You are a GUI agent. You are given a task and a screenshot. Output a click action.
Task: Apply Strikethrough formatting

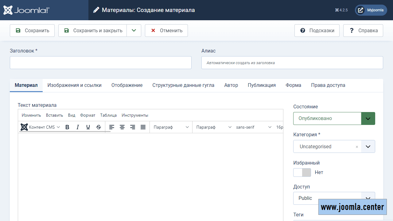99,127
